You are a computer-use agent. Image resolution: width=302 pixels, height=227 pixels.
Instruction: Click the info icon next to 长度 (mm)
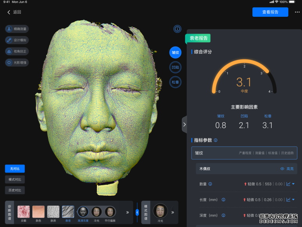point(223,200)
